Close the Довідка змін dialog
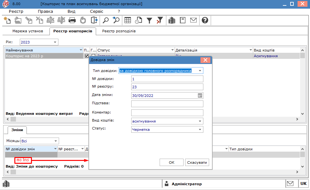Image resolution: width=310 pixels, height=190 pixels. pyautogui.click(x=205, y=60)
